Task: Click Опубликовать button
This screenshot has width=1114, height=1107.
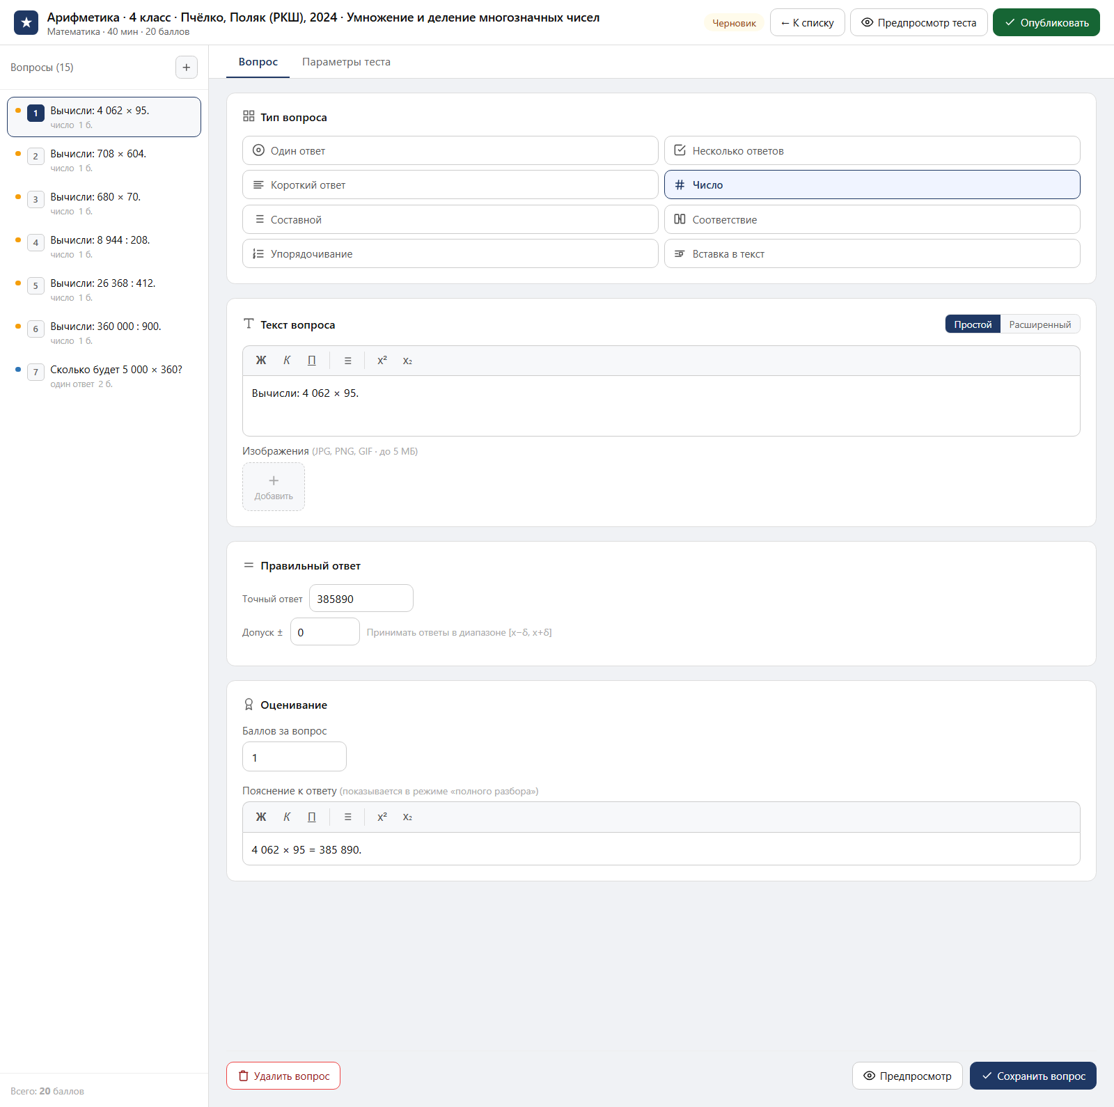Action: [1046, 23]
